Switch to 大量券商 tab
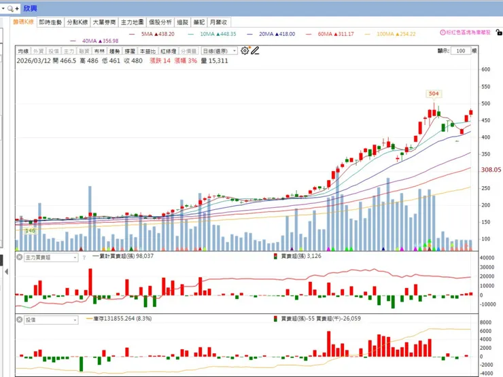503x377 pixels. click(x=104, y=22)
